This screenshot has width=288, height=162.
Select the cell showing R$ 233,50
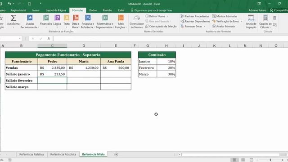(52, 74)
